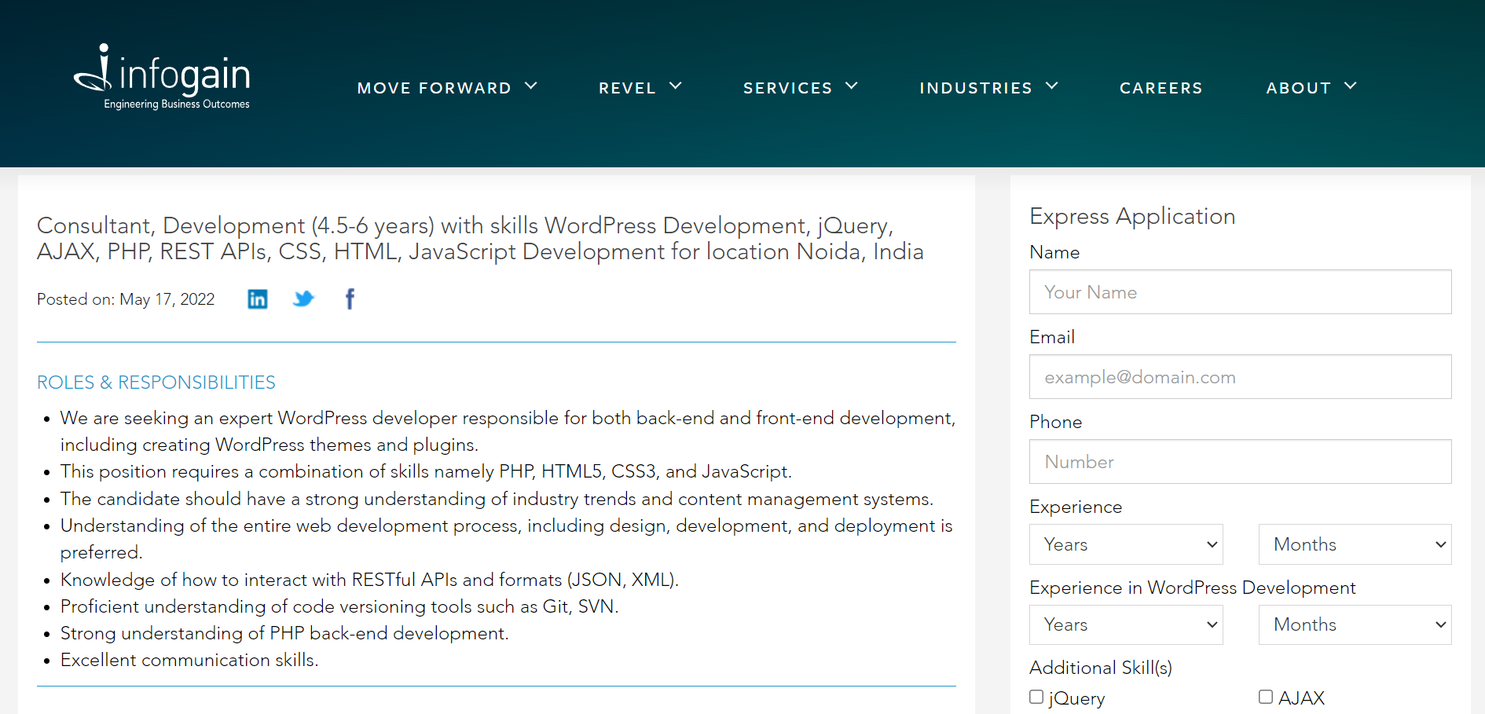Expand the Services menu chevron

click(x=852, y=86)
